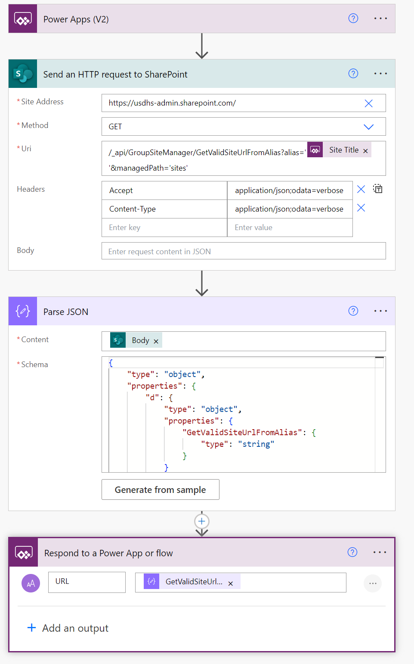Viewport: 414px width, 664px height.
Task: Open more options for Respond to a Power App
Action: coord(380,552)
